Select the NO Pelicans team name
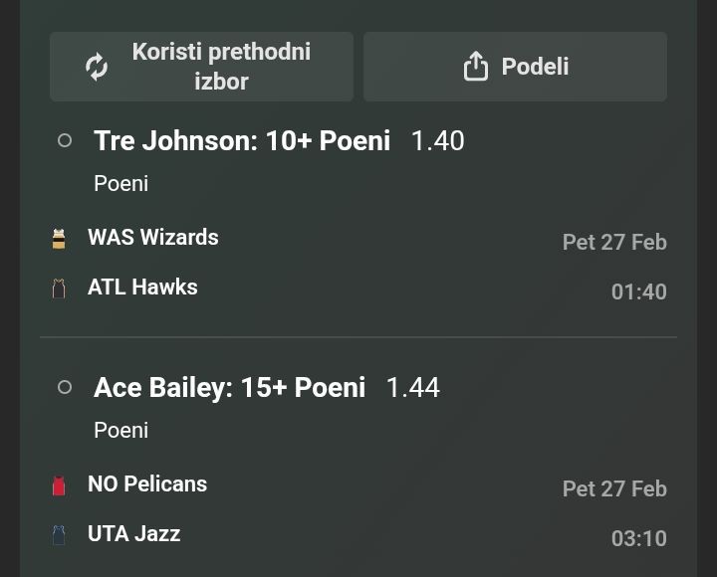This screenshot has width=717, height=577. [x=147, y=484]
